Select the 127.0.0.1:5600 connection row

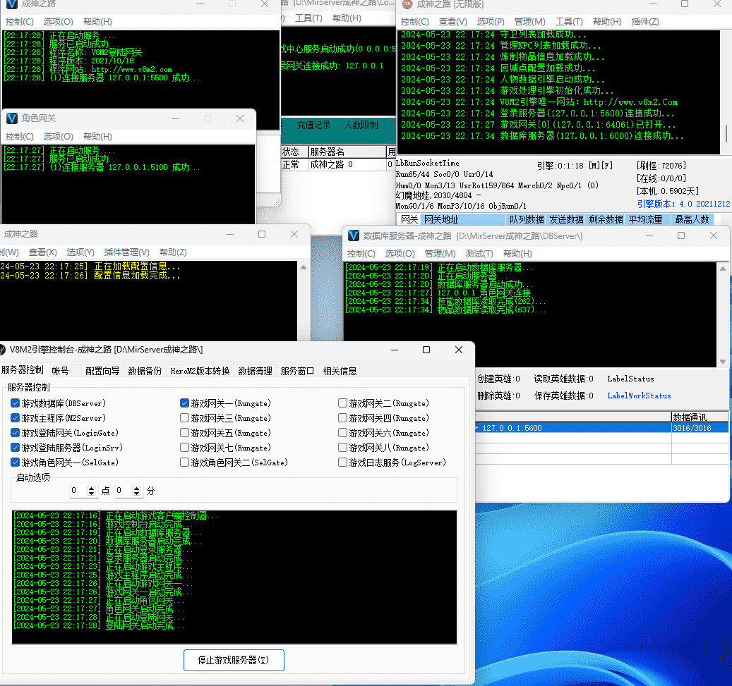coord(601,428)
